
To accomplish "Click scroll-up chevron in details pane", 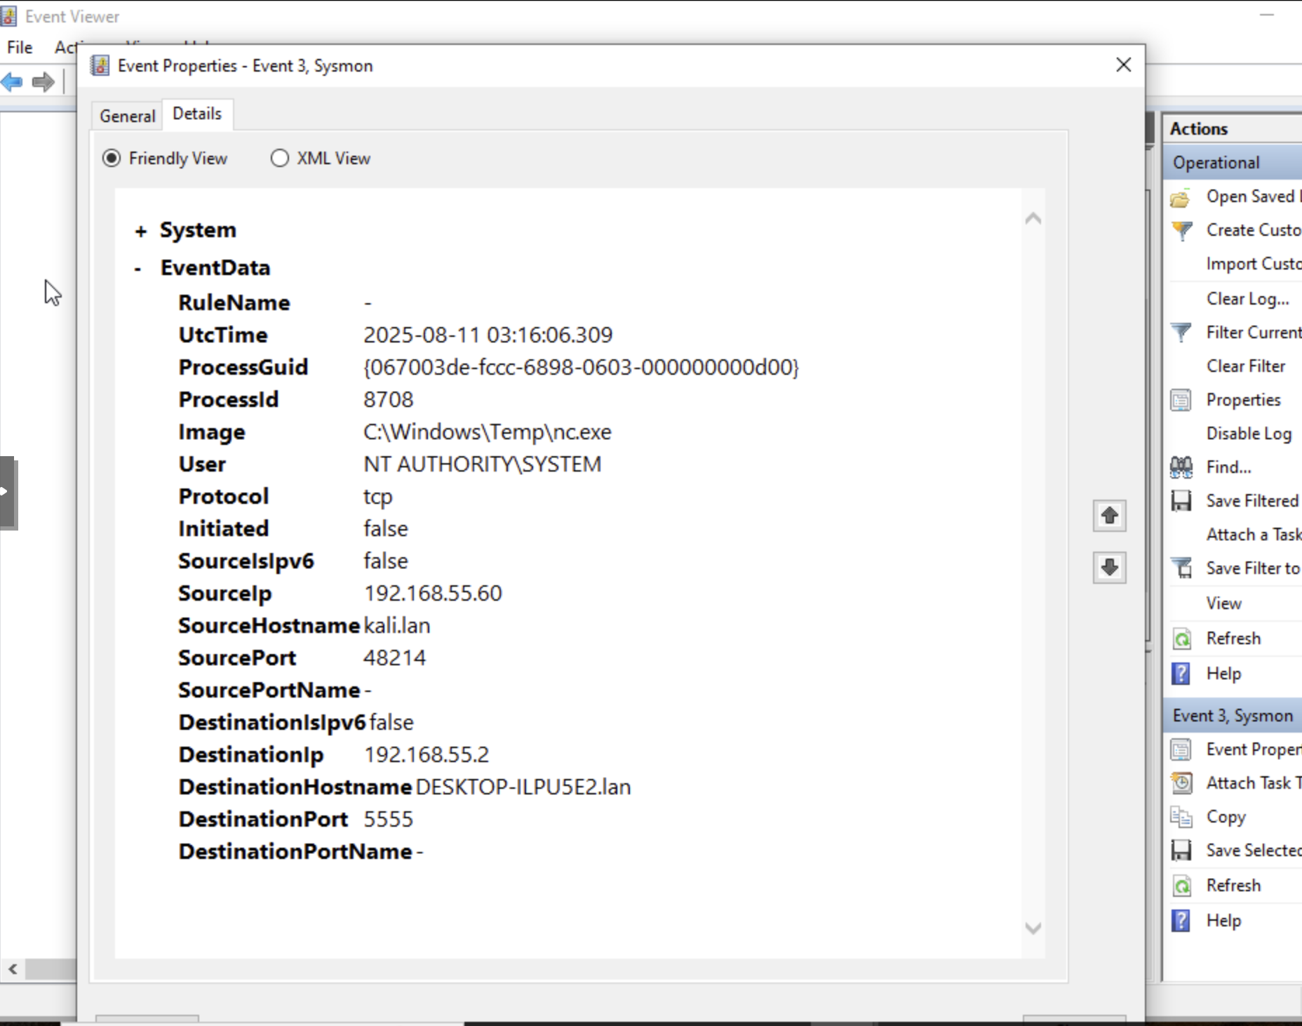I will 1033,218.
